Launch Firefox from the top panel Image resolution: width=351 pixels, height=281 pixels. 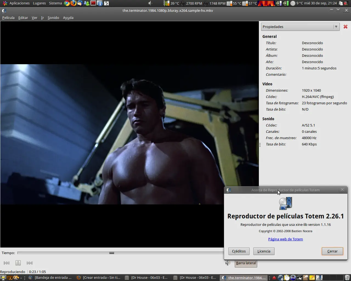pos(73,3)
